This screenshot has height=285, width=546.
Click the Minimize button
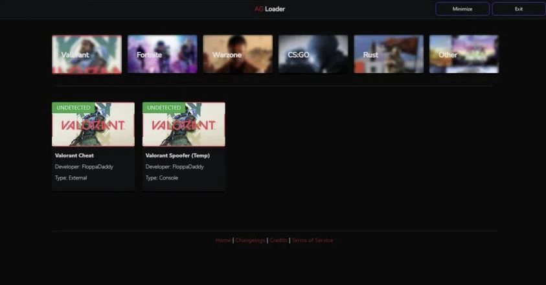click(x=462, y=9)
